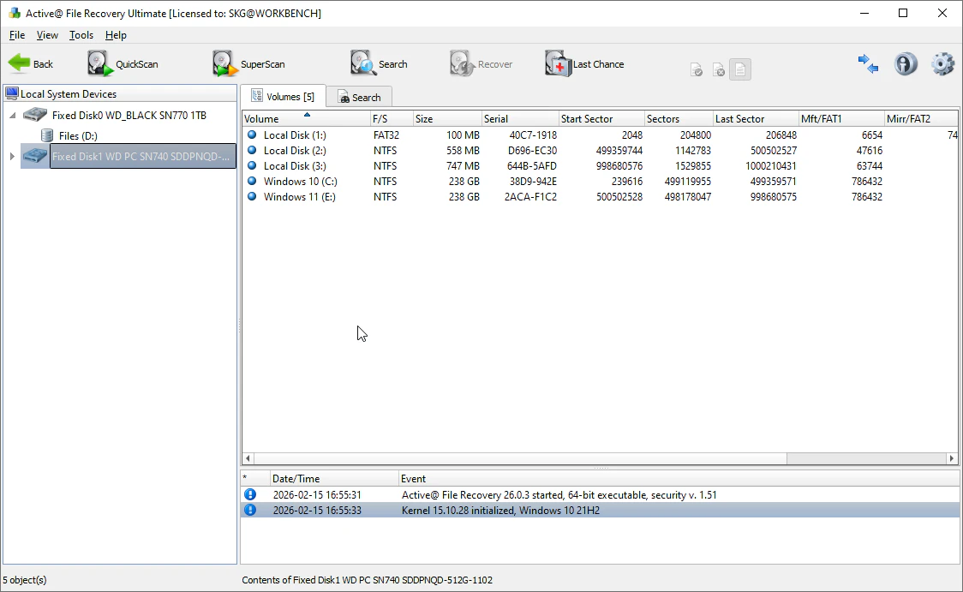The height and width of the screenshot is (592, 963).
Task: Select the Files (D:) tree item
Action: [77, 136]
